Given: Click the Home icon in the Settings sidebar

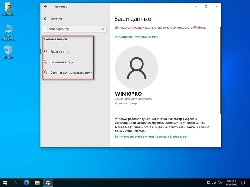Looking at the screenshot, I should 46,19.
